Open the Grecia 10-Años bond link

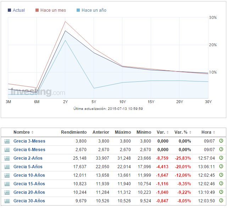tap(29, 175)
